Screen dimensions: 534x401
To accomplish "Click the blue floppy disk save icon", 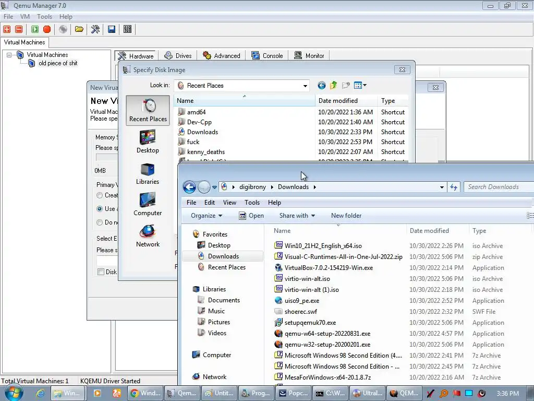I will (x=112, y=29).
